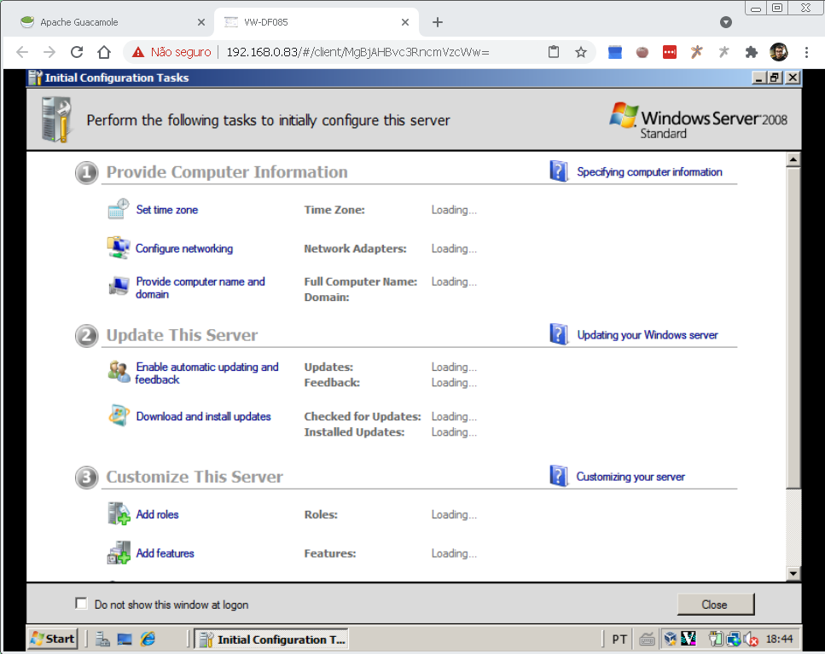This screenshot has width=825, height=654.
Task: Close the VW-DF085 tab
Action: [405, 22]
